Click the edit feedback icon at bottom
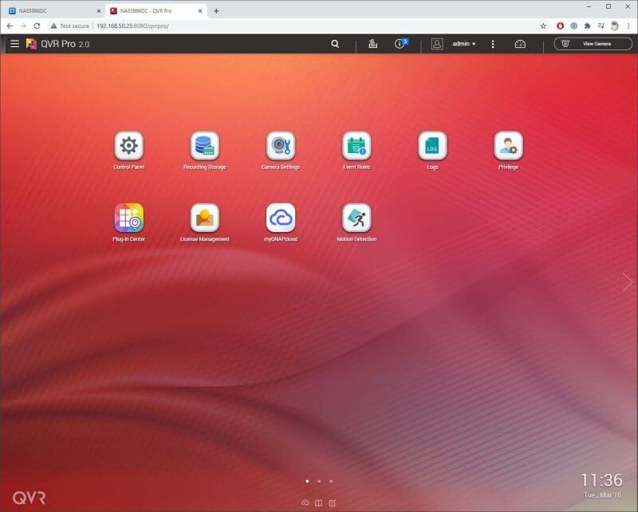The width and height of the screenshot is (638, 512). (x=333, y=503)
